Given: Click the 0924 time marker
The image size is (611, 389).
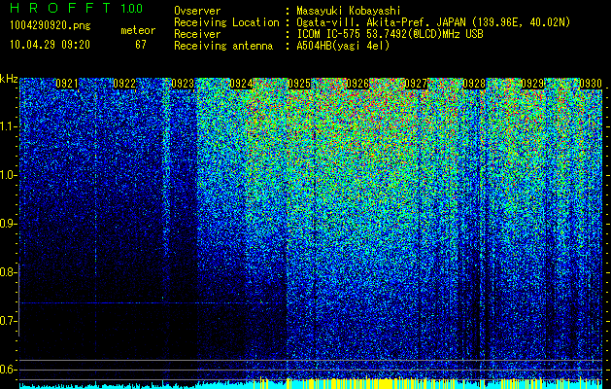Looking at the screenshot, I should [x=241, y=84].
